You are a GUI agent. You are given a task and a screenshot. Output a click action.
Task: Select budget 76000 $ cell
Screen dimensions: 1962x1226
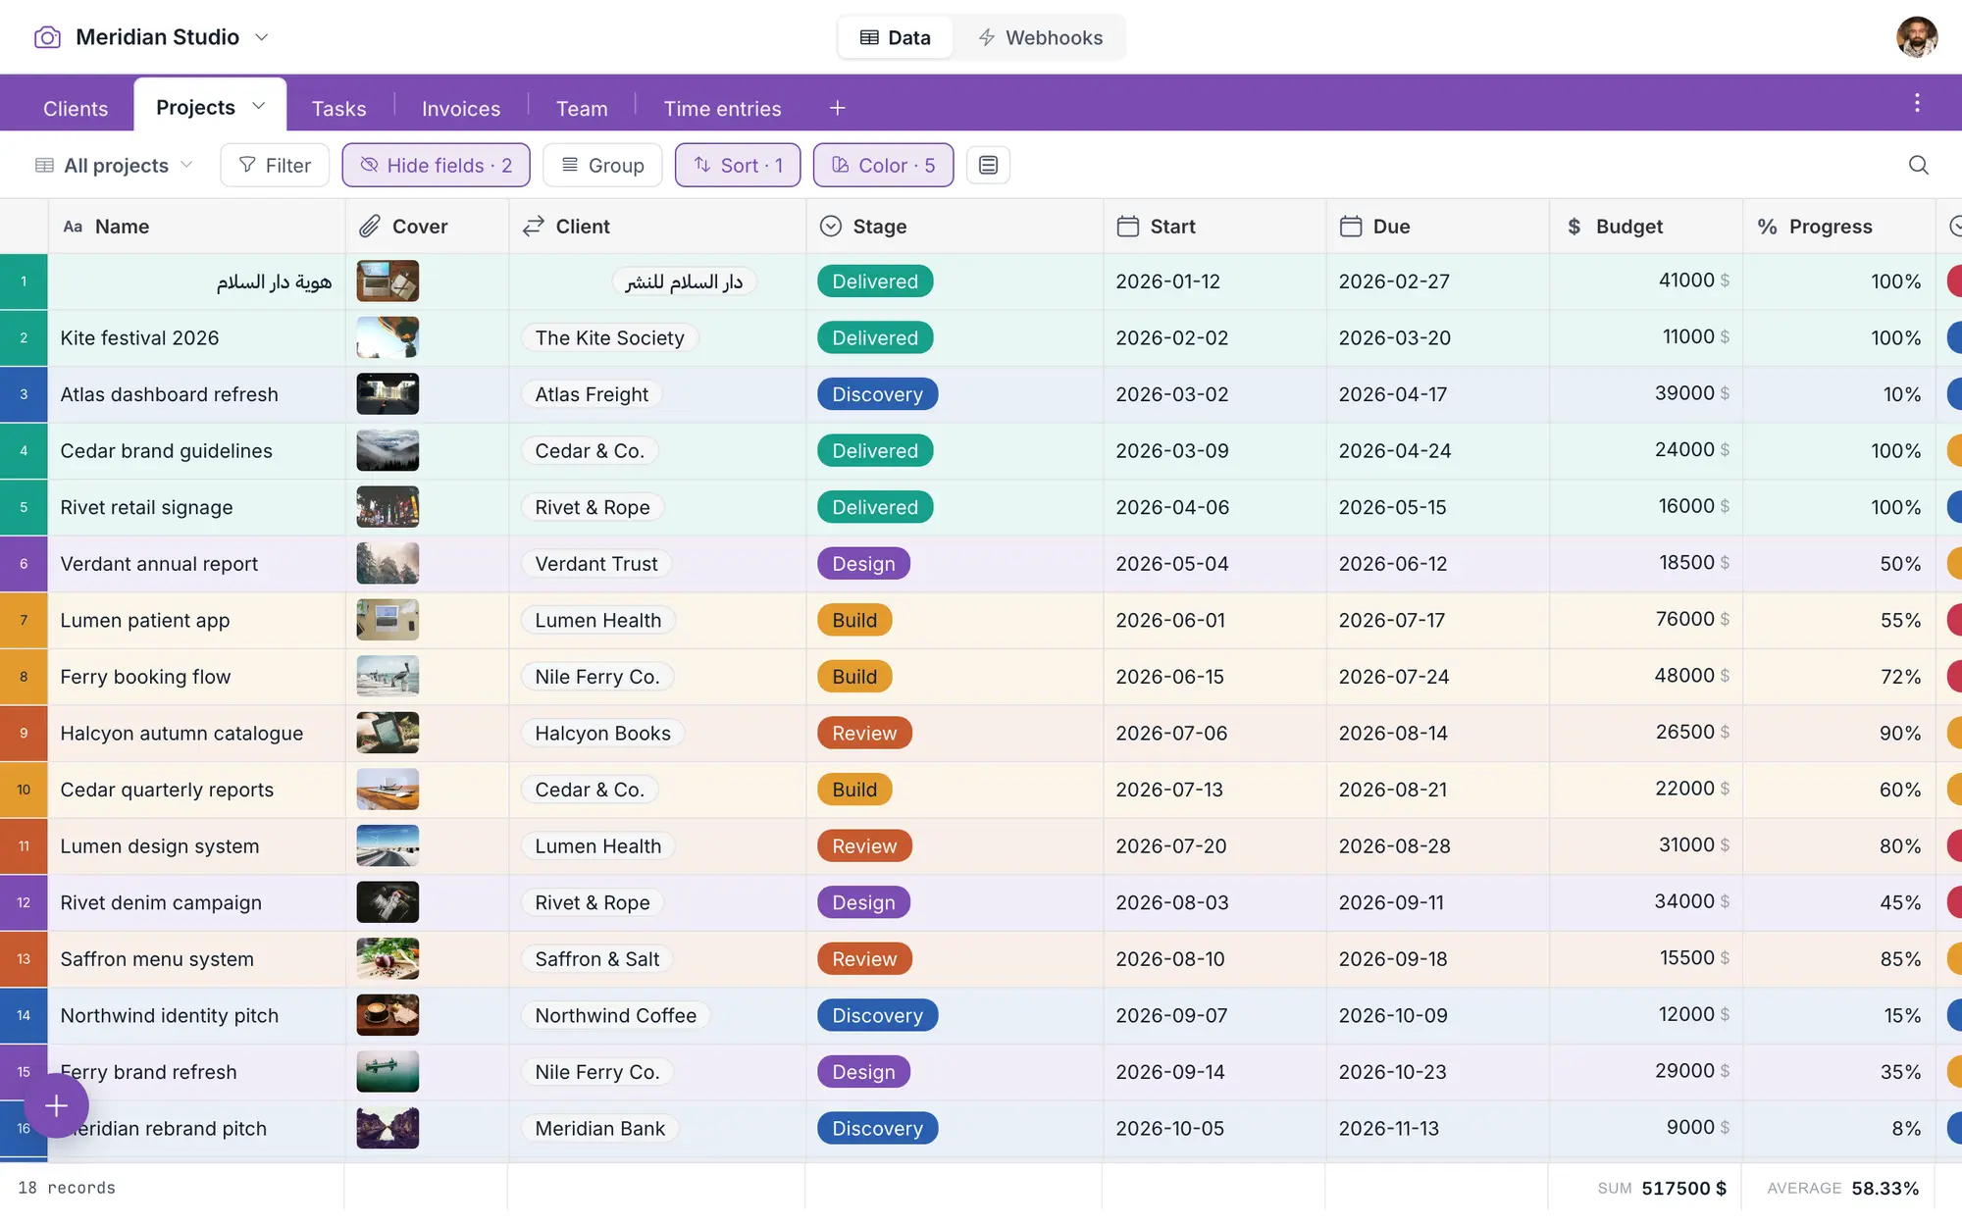[x=1646, y=620]
